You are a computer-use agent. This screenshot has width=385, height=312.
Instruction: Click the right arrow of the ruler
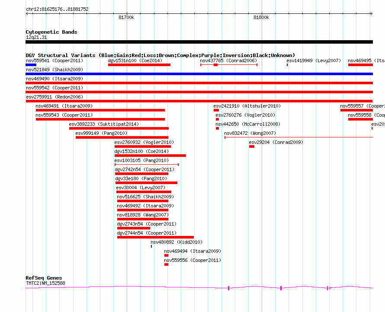point(372,13)
